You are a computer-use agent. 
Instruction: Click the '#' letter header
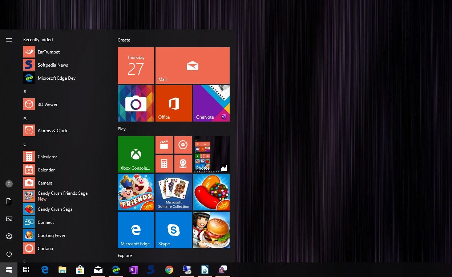click(x=25, y=92)
